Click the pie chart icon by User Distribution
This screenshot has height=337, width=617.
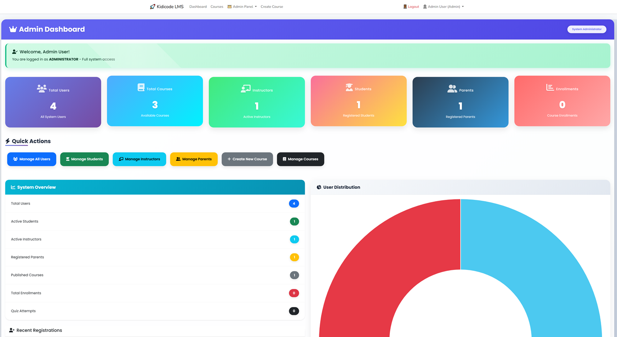tap(319, 187)
